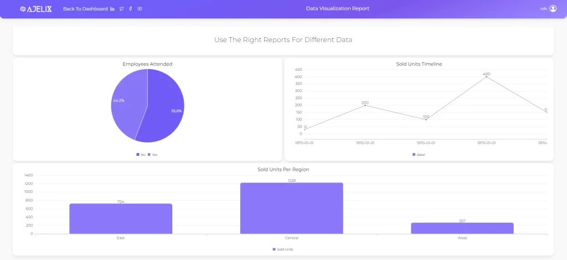Click the 100 data point on timeline
Viewport: 567px width, 260px height.
pos(426,120)
